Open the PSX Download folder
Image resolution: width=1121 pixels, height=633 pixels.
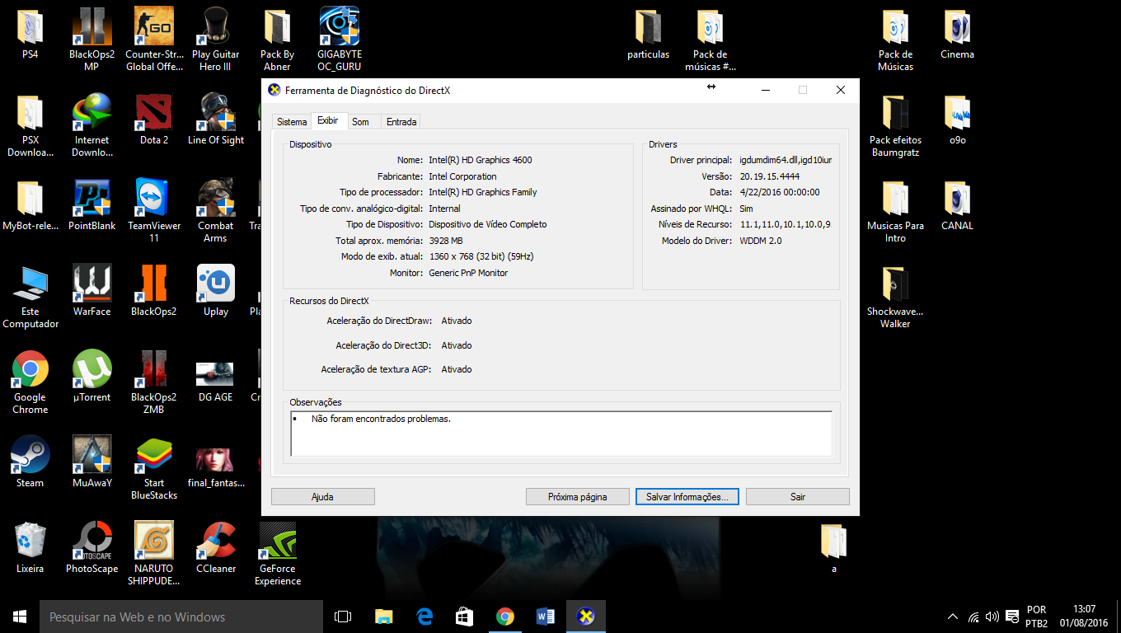tap(30, 125)
